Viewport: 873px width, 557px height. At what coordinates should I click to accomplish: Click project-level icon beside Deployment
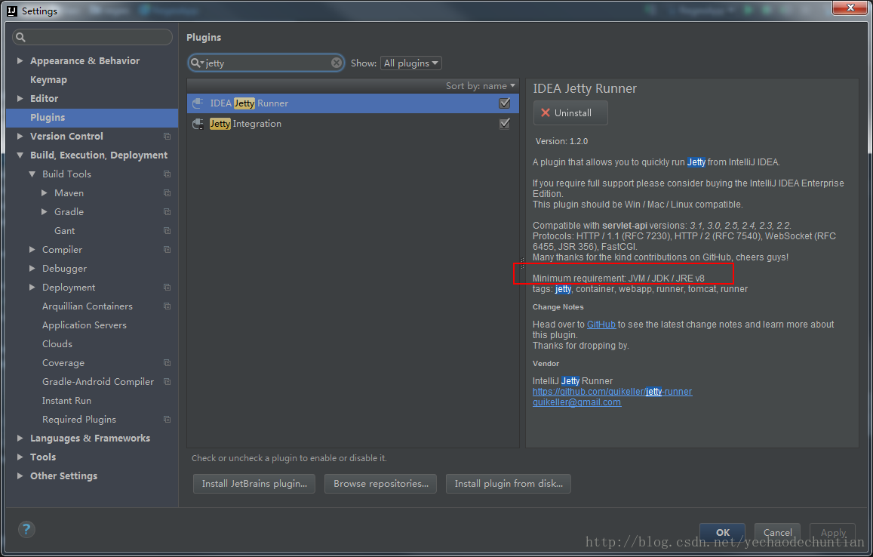coord(167,288)
